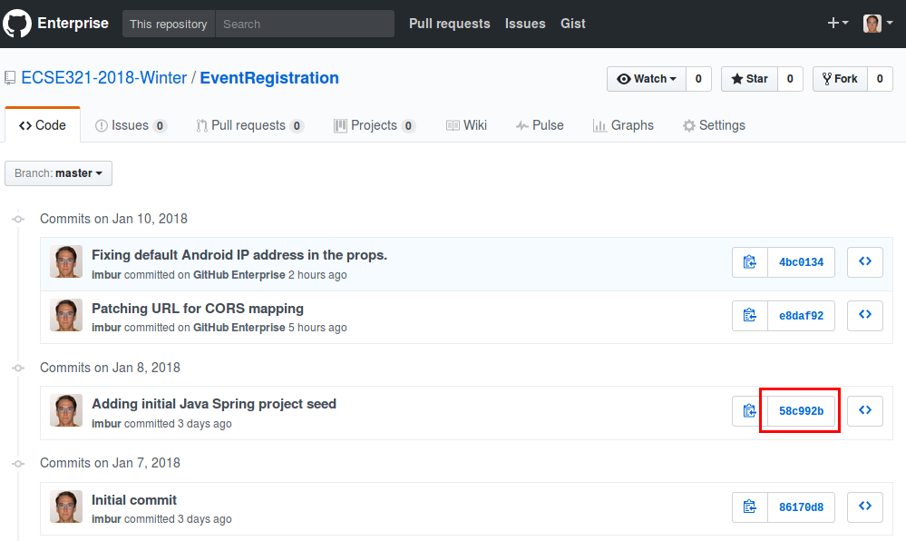Open the plus create-new dropdown
This screenshot has width=906, height=541.
(838, 23)
